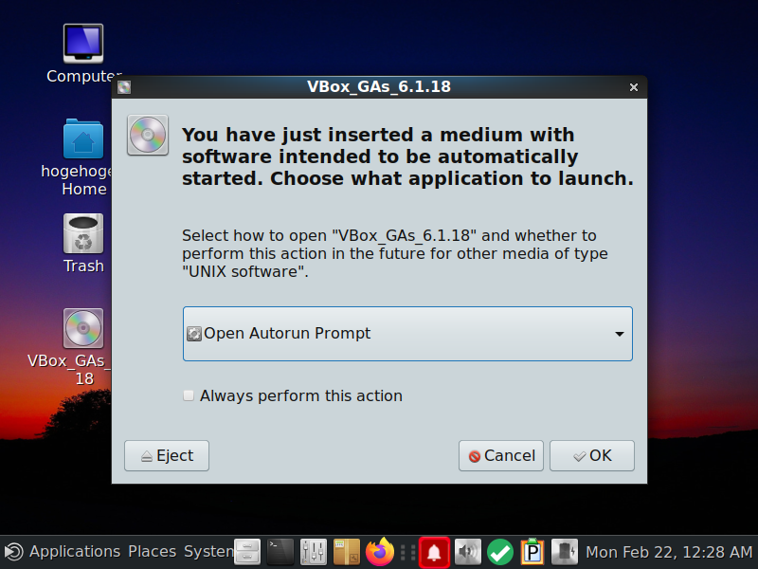Click the 'Select how to open' description text
This screenshot has height=569, width=758.
[394, 253]
